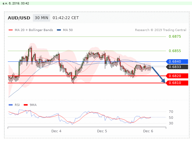
Task: Click the MA 50 blue legend swatch
Action: point(59,30)
